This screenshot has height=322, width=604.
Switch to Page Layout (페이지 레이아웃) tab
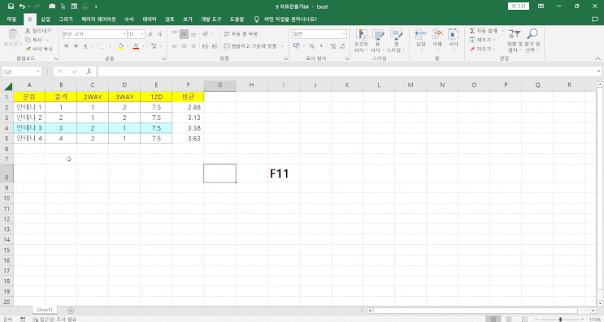click(x=98, y=19)
